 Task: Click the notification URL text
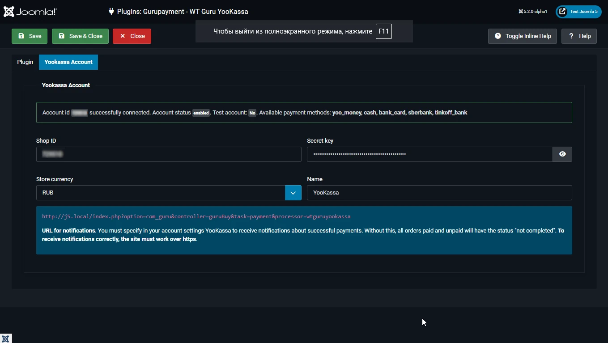196,216
